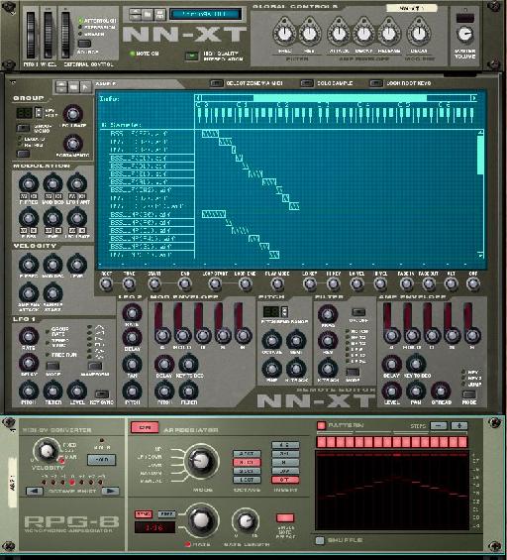Turn the global Filter Freq knob
The width and height of the screenshot is (507, 560).
284,34
